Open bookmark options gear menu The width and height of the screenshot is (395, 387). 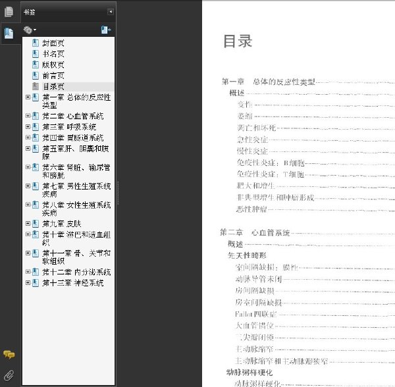pyautogui.click(x=30, y=30)
